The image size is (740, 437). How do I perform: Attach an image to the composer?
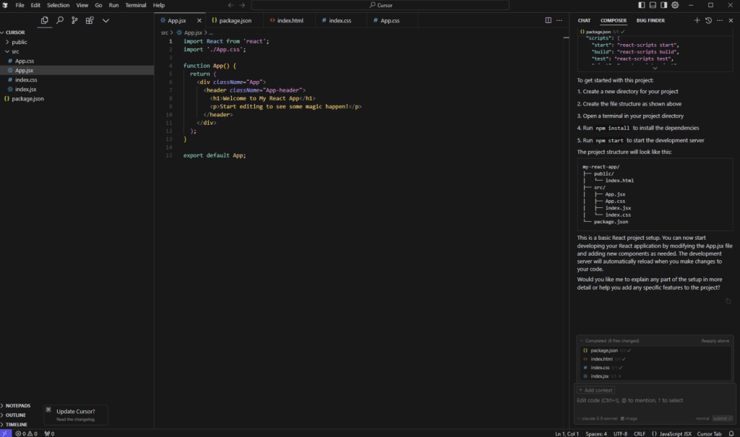(x=629, y=419)
